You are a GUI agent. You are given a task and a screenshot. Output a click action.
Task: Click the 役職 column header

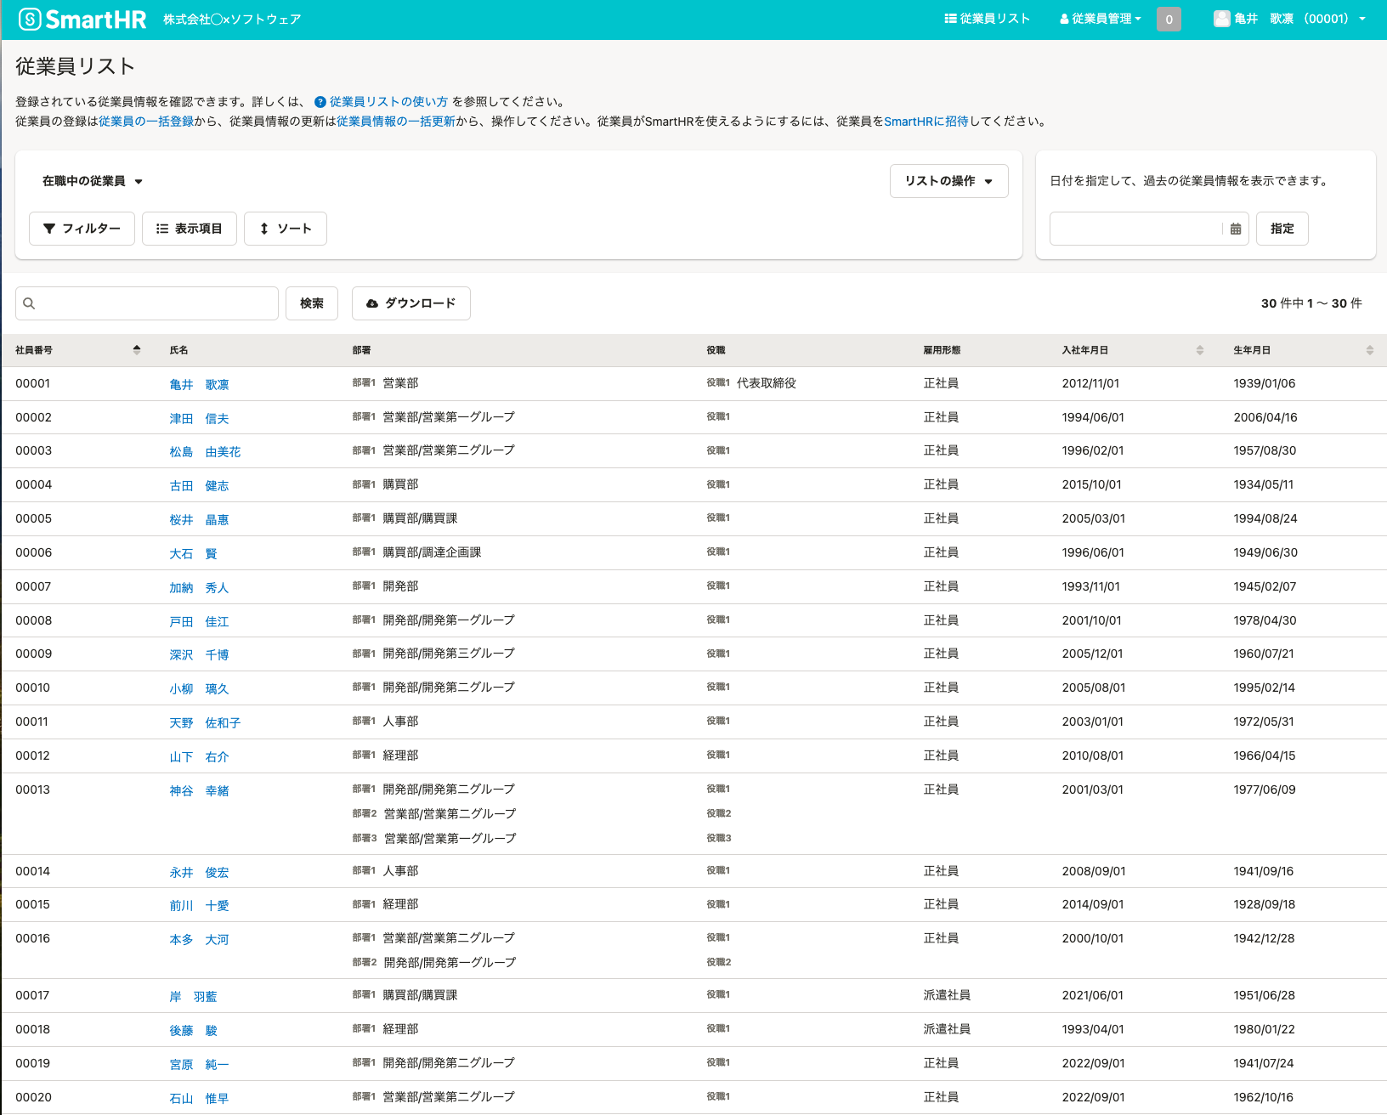click(x=716, y=350)
